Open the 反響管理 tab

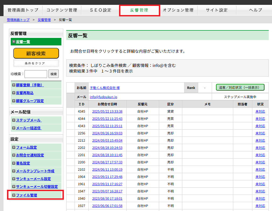(x=139, y=10)
